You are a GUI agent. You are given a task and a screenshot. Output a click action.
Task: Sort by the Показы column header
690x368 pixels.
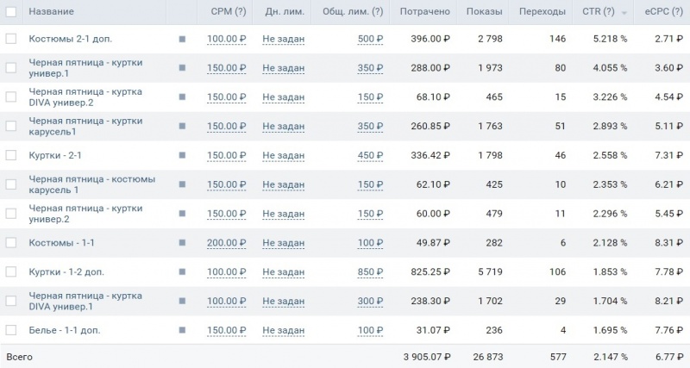484,11
